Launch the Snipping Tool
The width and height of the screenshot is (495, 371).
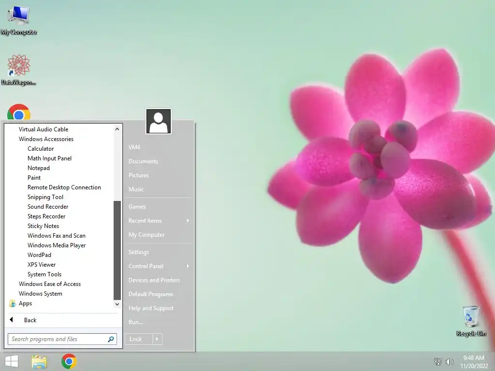pyautogui.click(x=45, y=197)
